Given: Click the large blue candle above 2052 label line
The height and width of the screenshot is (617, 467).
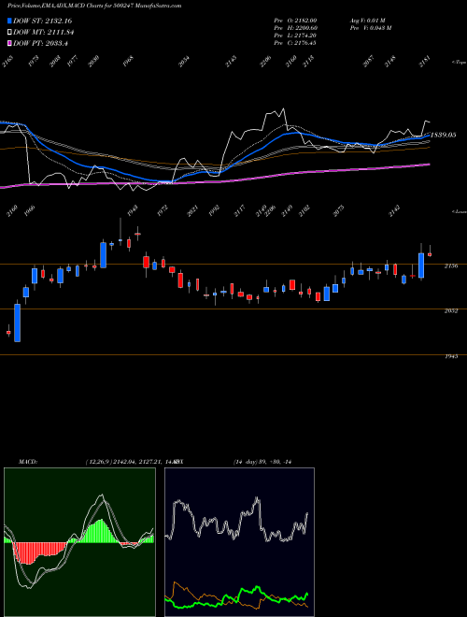Looking at the screenshot, I should click(18, 323).
